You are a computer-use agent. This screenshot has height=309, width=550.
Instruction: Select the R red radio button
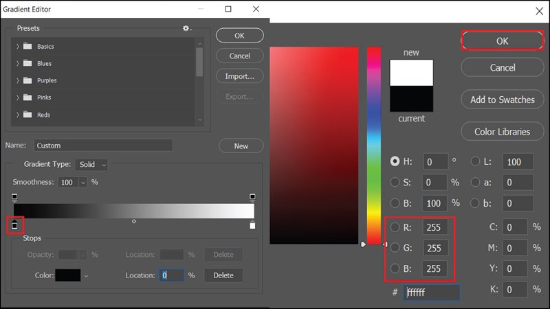395,227
